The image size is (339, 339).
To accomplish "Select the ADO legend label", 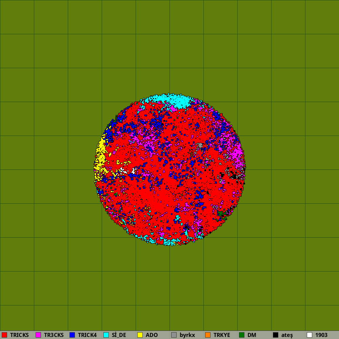I will pyautogui.click(x=152, y=335).
